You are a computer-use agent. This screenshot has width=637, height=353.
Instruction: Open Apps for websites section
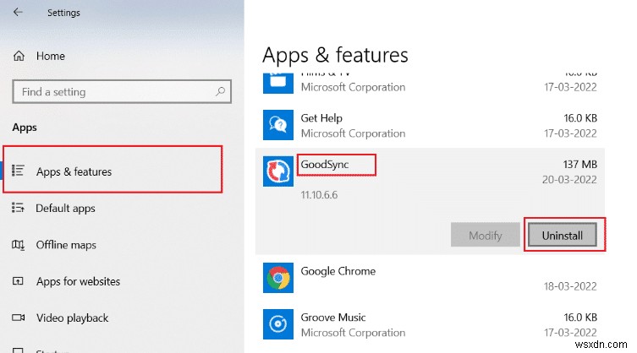[78, 281]
